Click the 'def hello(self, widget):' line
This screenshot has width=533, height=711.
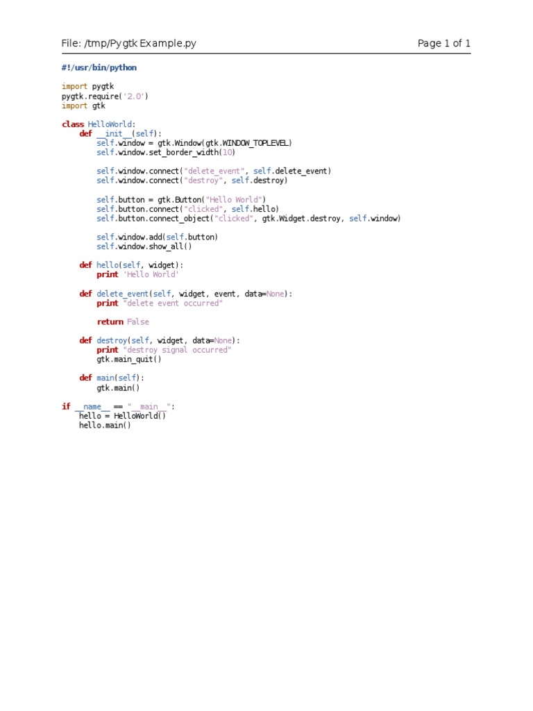click(x=131, y=265)
